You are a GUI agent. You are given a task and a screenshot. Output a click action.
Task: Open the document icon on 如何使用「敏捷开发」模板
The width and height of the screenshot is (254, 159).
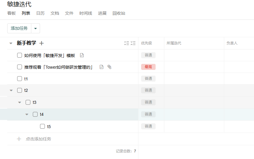point(82,55)
